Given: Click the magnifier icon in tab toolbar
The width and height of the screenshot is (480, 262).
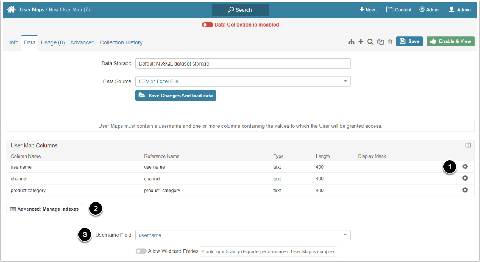Looking at the screenshot, I should (370, 42).
